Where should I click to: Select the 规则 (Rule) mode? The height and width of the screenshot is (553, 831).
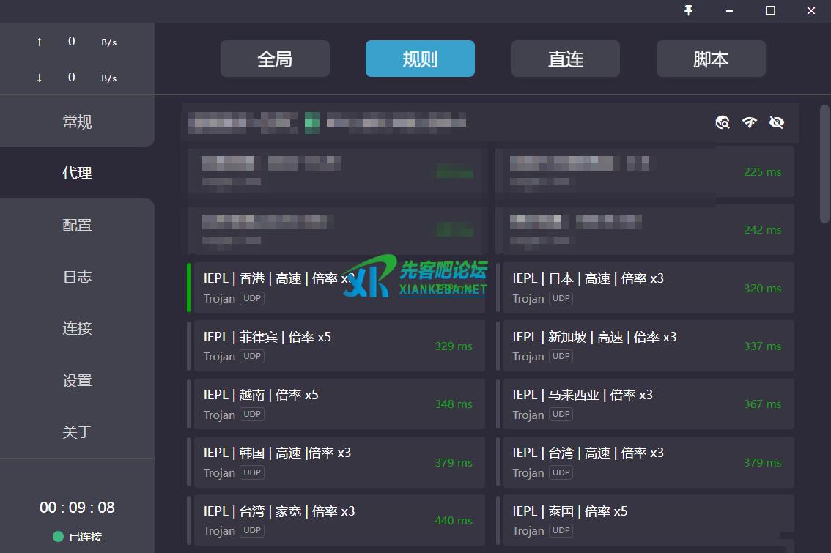420,59
